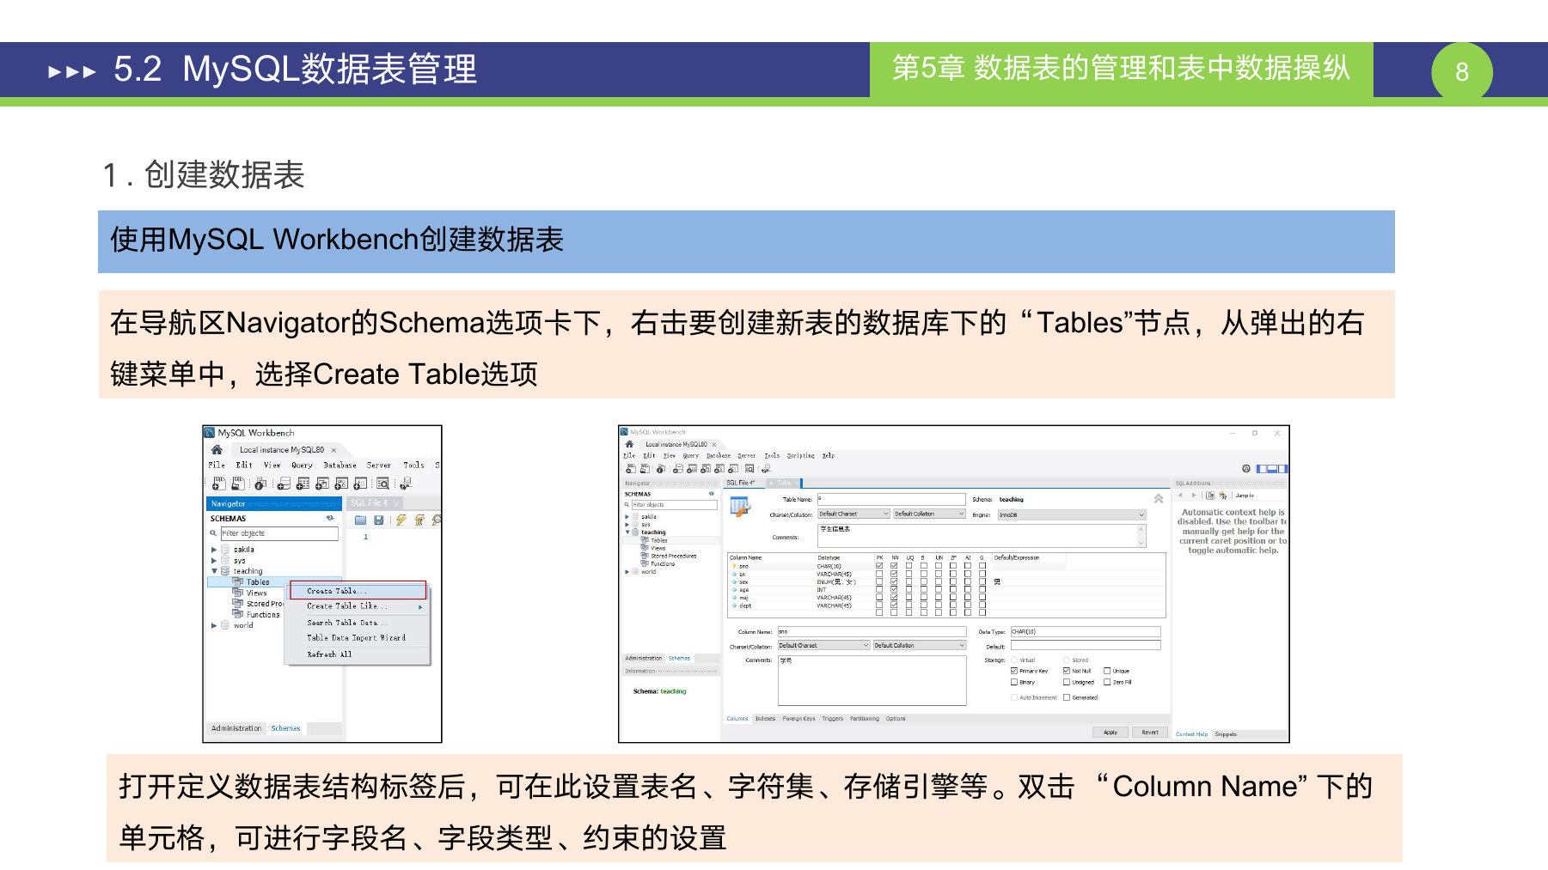Screen dimensions: 1548x870
Task: Click the execute lightning icon in the SQL File 4 editor
Action: pos(401,520)
